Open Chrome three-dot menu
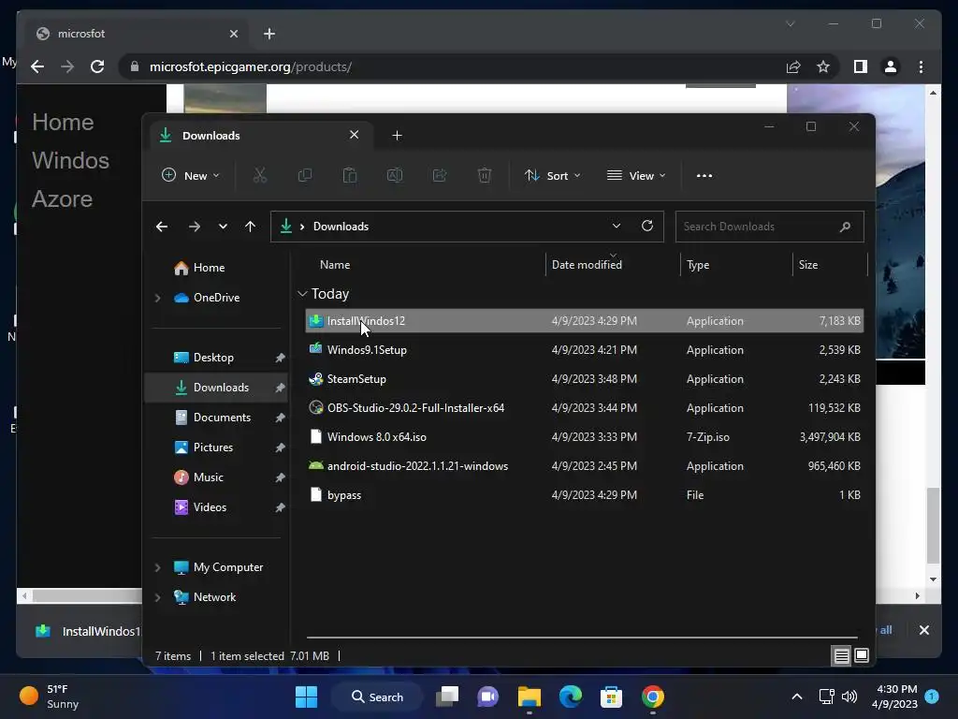This screenshot has height=719, width=958. (x=921, y=66)
